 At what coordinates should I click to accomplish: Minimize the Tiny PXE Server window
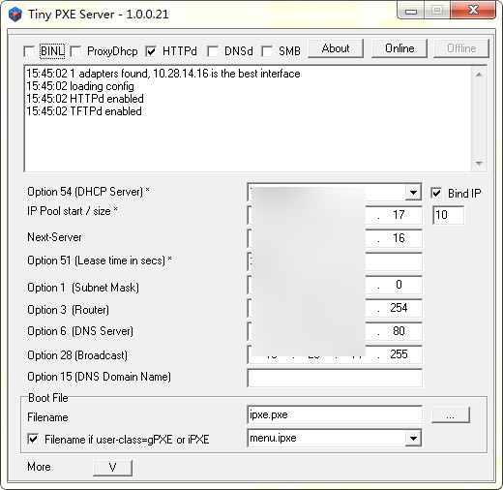pos(411,12)
